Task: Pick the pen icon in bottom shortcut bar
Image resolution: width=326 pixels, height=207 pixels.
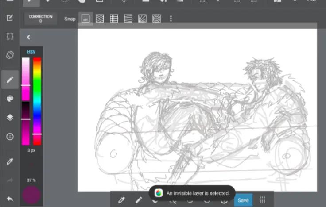Action: coord(139,200)
